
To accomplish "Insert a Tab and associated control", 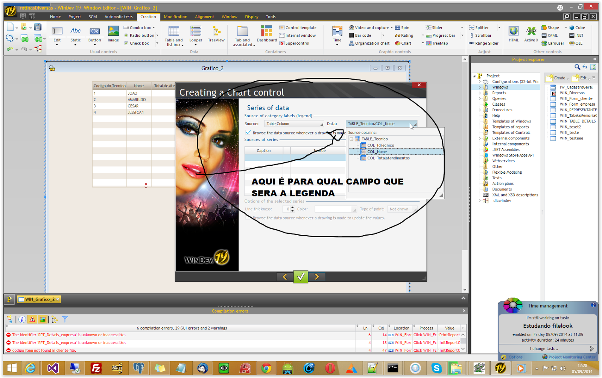I will pyautogui.click(x=243, y=36).
